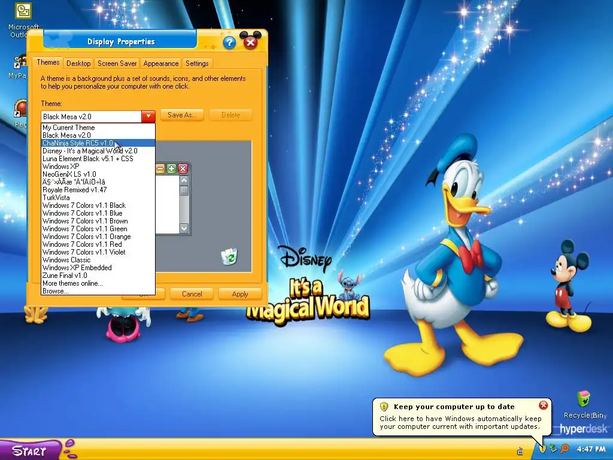
Task: Select Windows 7 Colors v1.1 Orange
Action: [x=98, y=237]
